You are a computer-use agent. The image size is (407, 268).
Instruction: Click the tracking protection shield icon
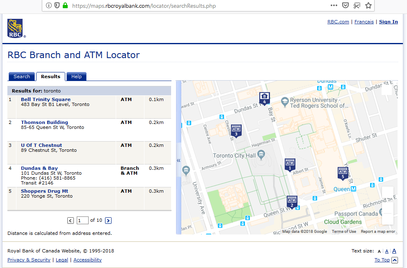(x=57, y=5)
